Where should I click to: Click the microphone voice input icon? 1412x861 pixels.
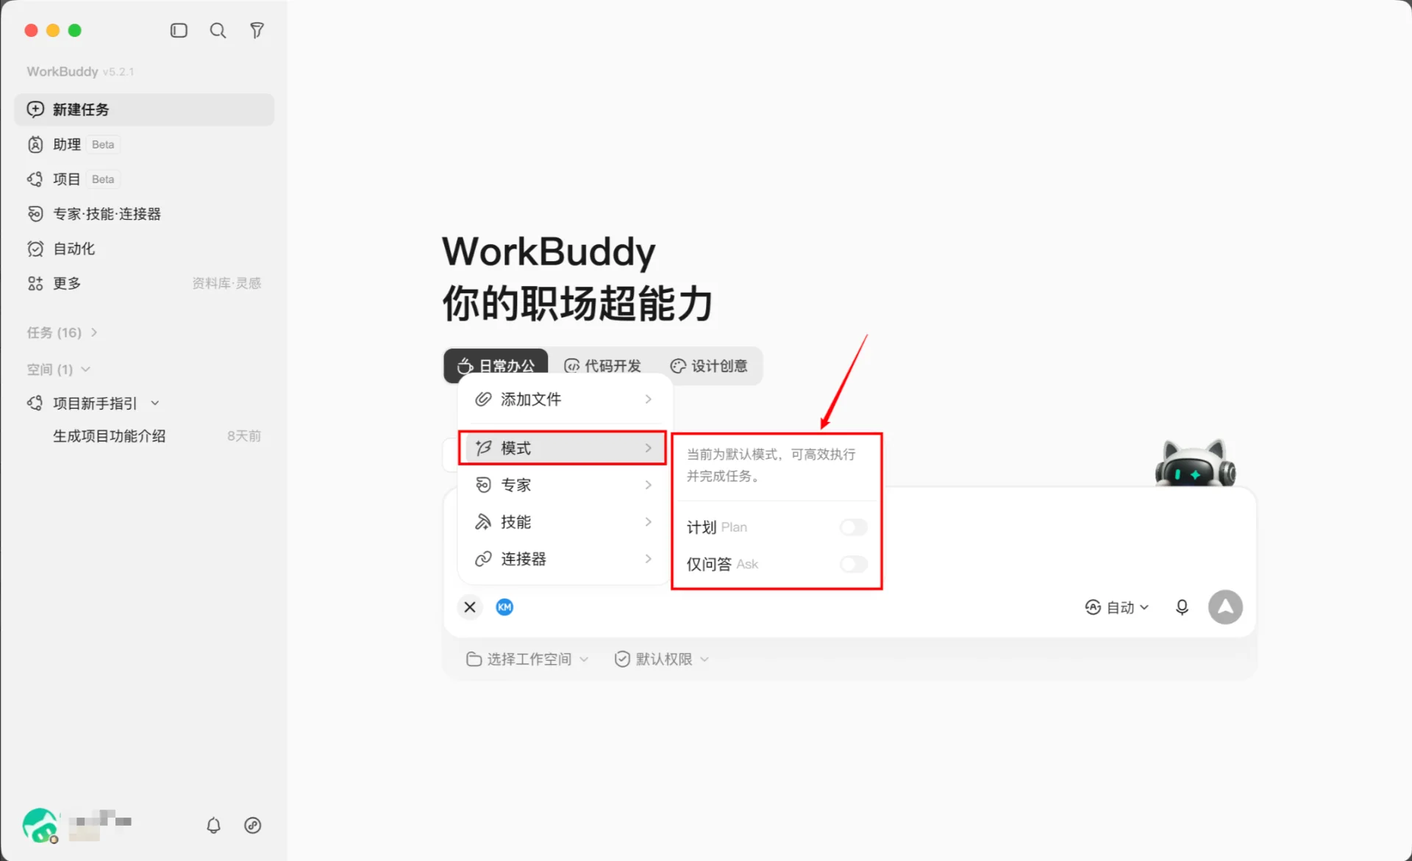pos(1182,607)
